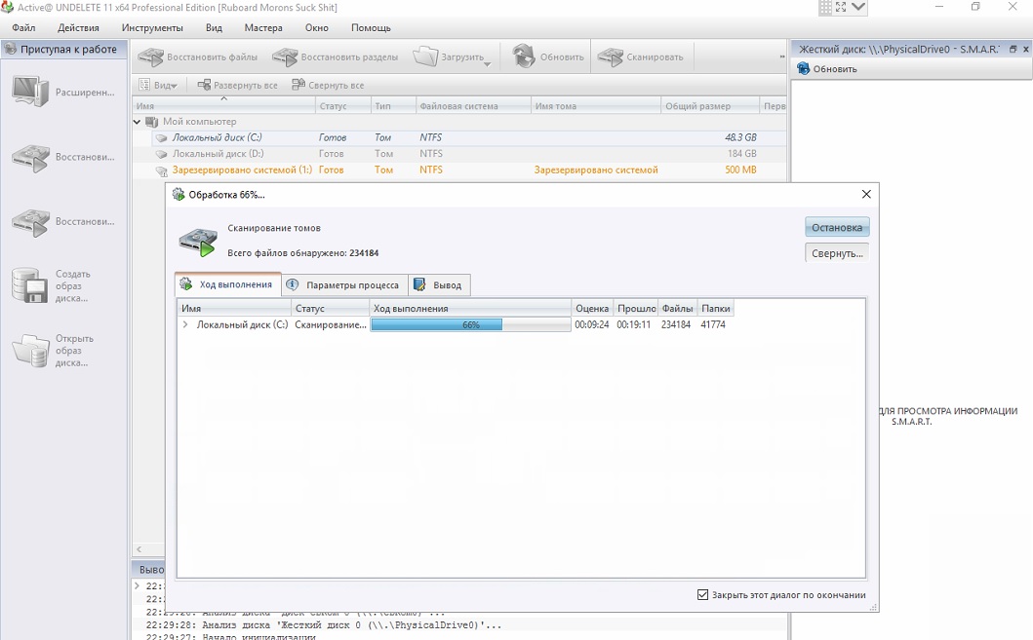
Task: Click the Имя тома column header
Action: (596, 106)
